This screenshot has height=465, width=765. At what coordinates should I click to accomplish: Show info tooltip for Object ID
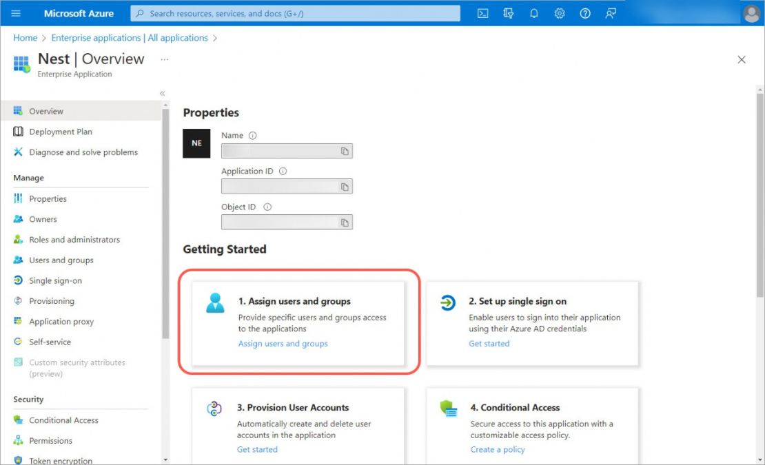(x=267, y=207)
